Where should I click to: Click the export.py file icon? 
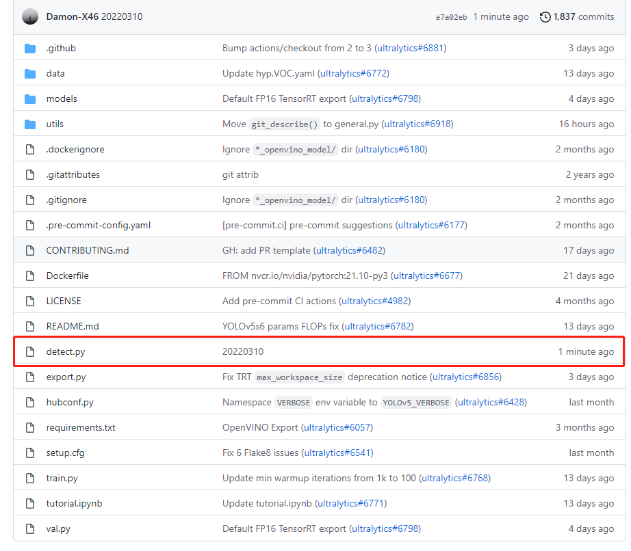30,377
